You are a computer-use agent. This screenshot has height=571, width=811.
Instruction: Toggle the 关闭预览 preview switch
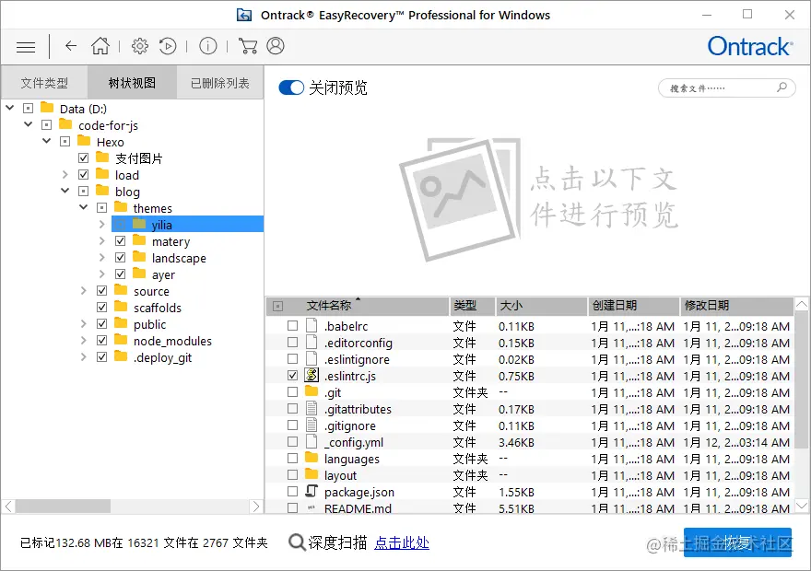(291, 87)
